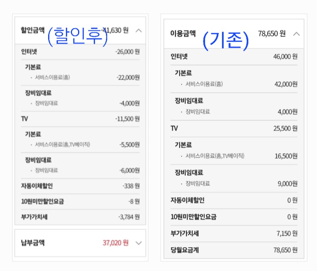Click the 할인금액 header title
The height and width of the screenshot is (271, 317).
[32, 30]
